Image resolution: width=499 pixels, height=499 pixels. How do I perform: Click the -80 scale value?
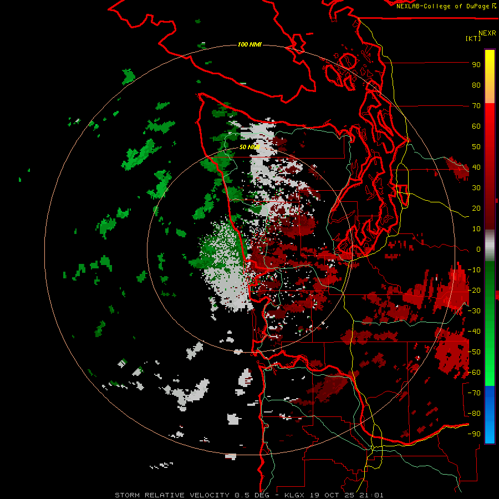click(x=474, y=414)
